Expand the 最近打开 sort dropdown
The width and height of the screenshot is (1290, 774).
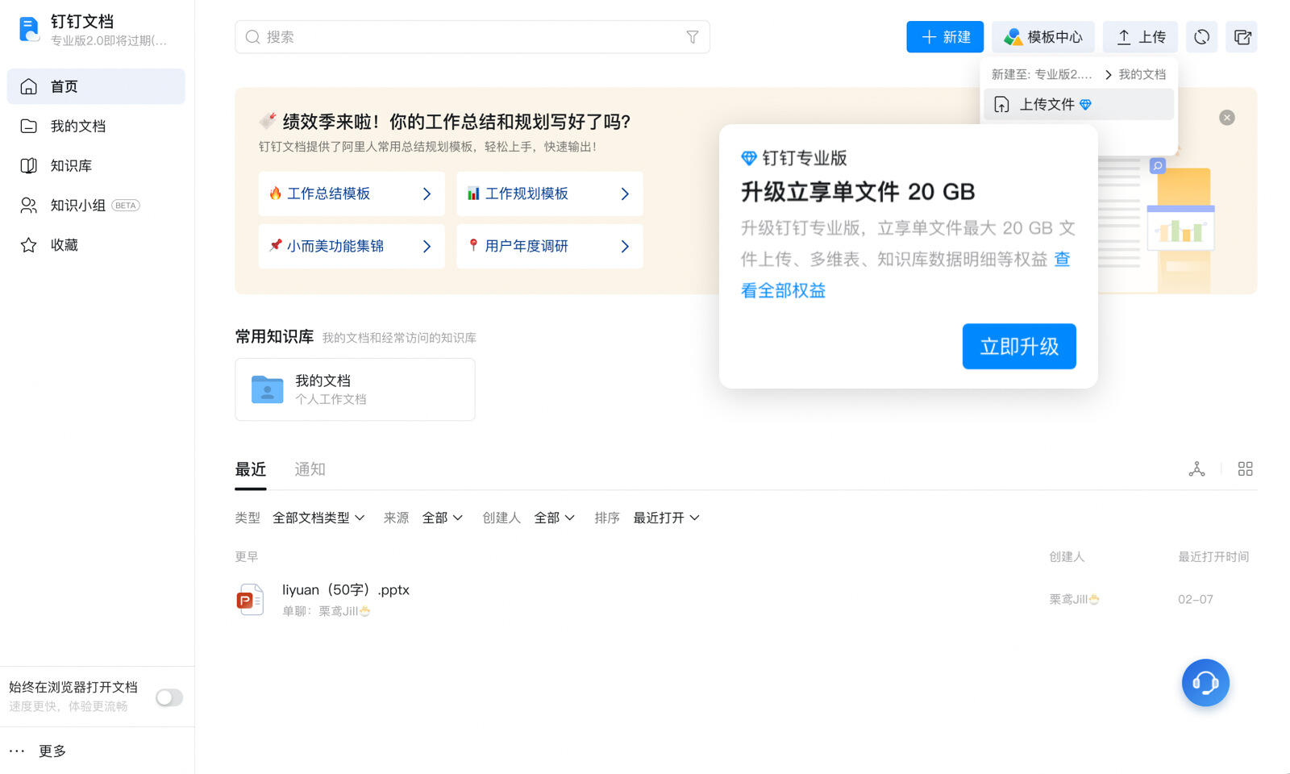667,518
